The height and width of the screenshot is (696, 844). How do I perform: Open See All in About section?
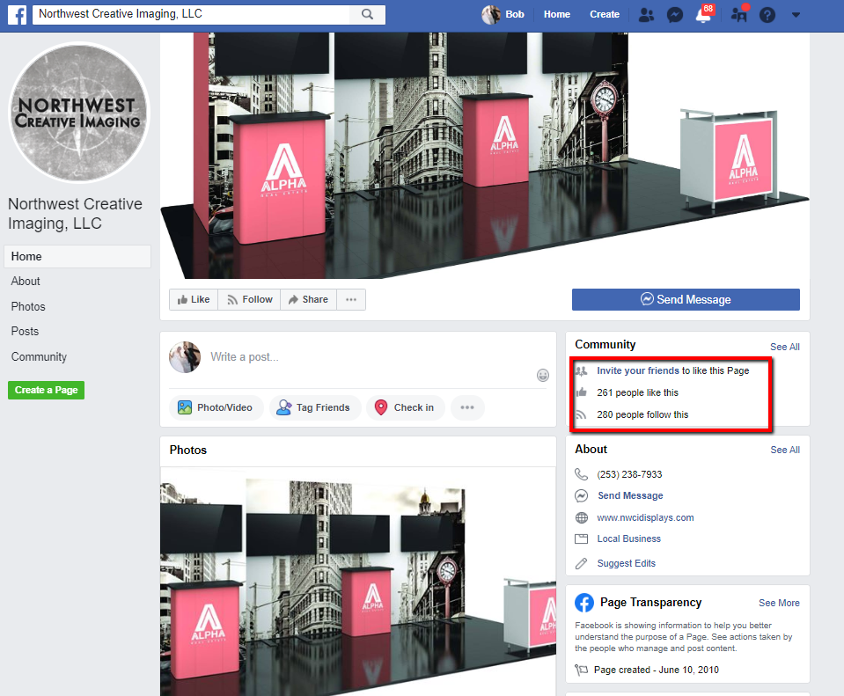[x=785, y=450]
